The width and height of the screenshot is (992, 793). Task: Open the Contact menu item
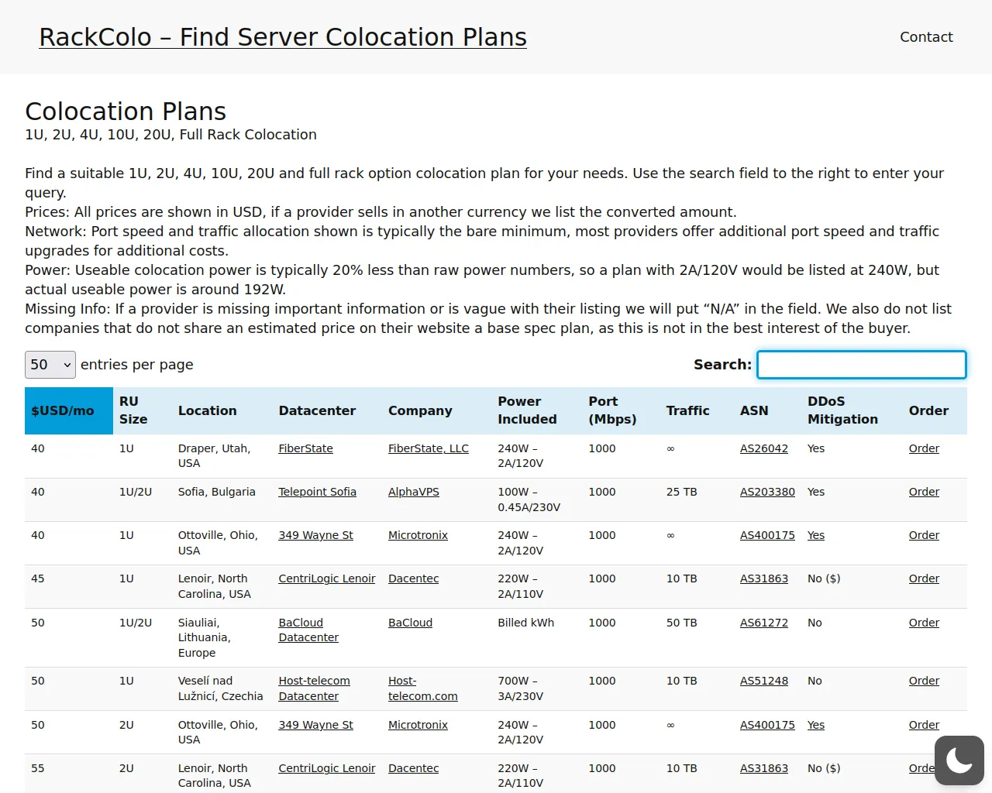(x=926, y=37)
